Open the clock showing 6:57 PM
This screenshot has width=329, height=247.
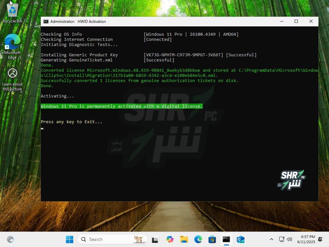[306, 239]
